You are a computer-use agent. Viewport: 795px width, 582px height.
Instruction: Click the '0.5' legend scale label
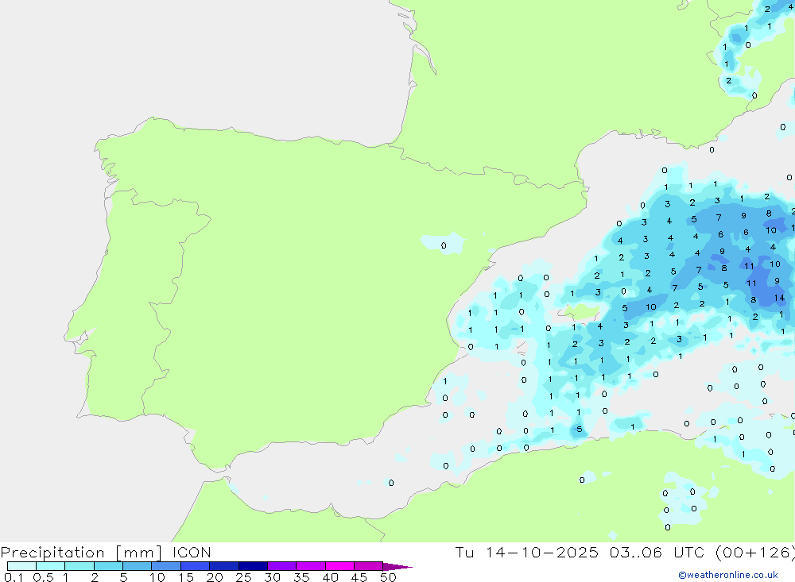pyautogui.click(x=43, y=577)
